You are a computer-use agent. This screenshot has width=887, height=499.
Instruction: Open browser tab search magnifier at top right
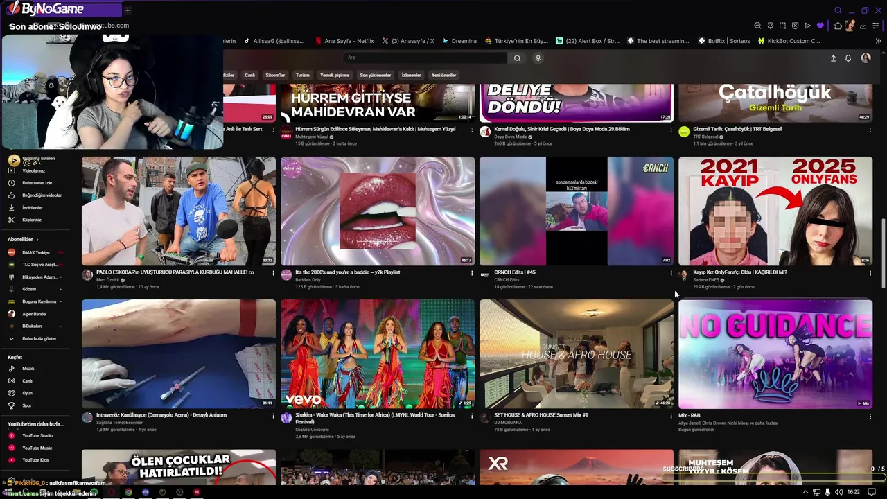click(838, 10)
